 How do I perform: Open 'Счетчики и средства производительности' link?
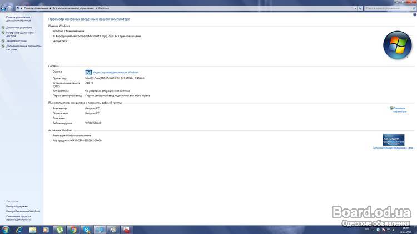tap(19, 218)
